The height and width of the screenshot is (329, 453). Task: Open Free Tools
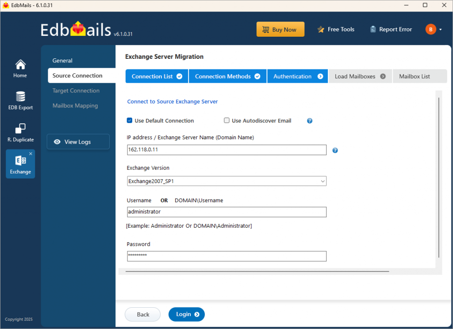coord(336,30)
